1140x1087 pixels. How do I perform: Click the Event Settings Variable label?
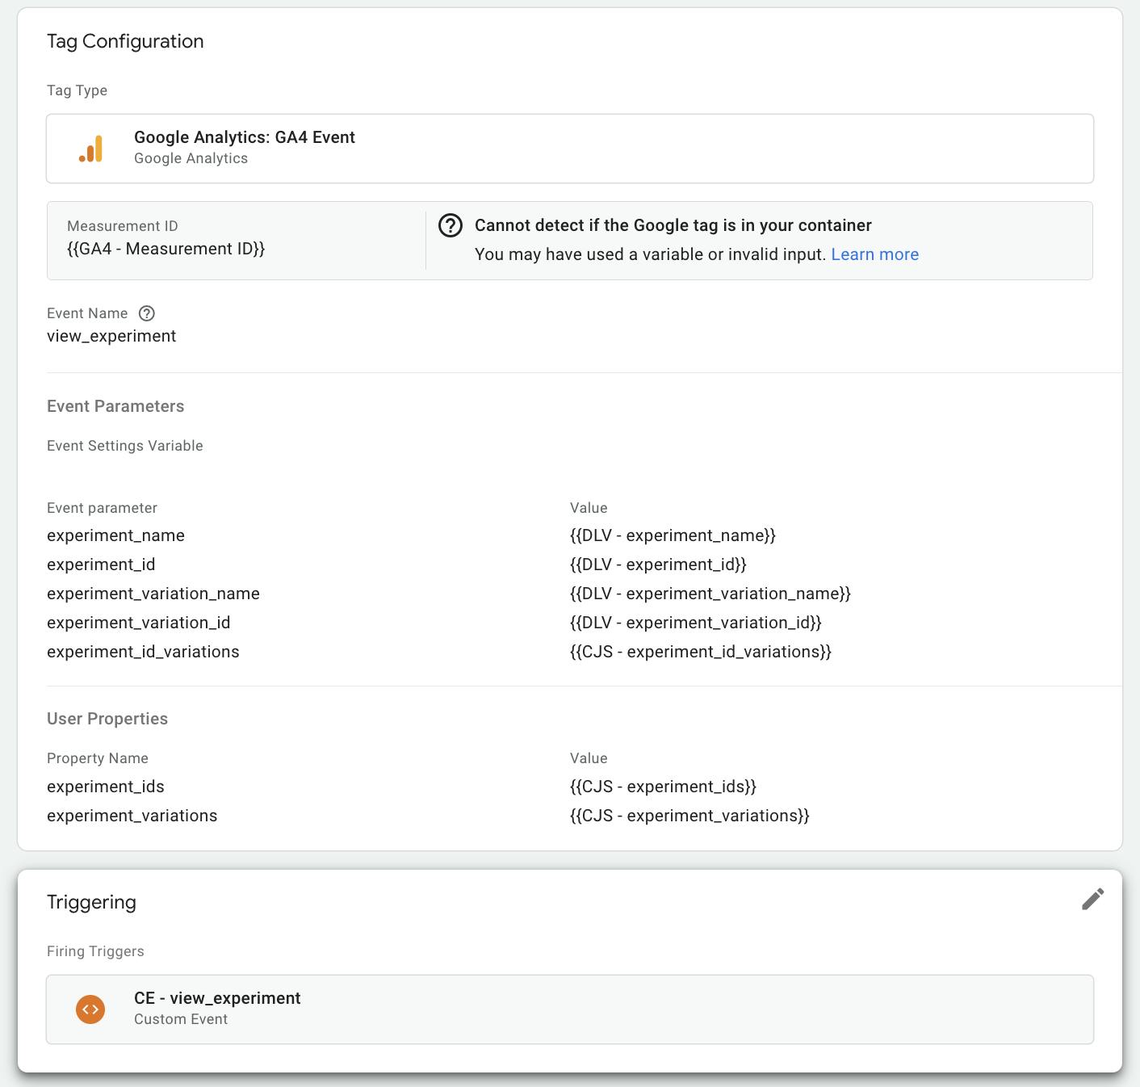(125, 446)
